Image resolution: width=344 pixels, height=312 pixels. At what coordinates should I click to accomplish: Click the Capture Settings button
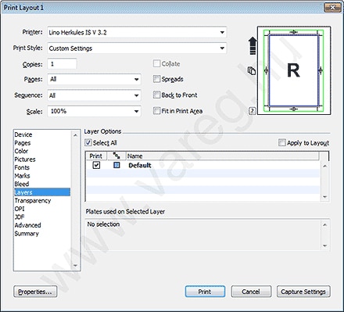point(303,292)
